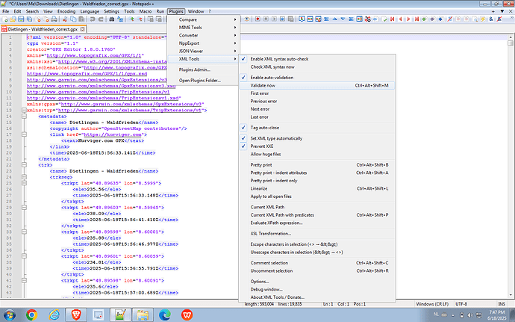Select Pretty print menu entry
This screenshot has height=322, width=515.
click(317, 165)
